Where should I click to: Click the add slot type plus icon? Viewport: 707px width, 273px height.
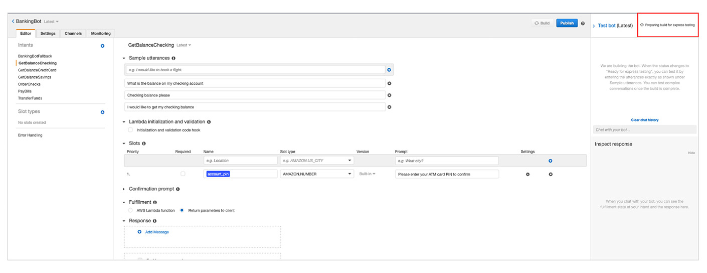click(102, 112)
